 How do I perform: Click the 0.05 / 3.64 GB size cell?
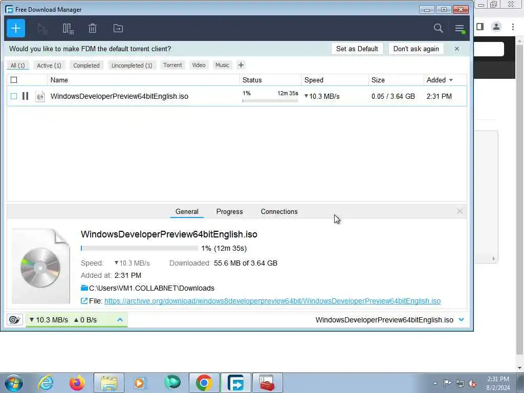(393, 96)
